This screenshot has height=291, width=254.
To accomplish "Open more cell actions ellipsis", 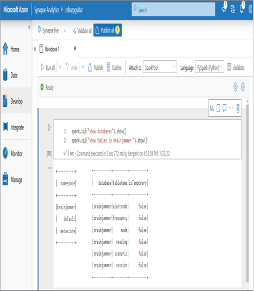I will coord(231,108).
